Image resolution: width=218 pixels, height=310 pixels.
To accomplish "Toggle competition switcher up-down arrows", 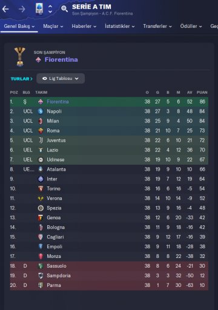I will point(50,9).
